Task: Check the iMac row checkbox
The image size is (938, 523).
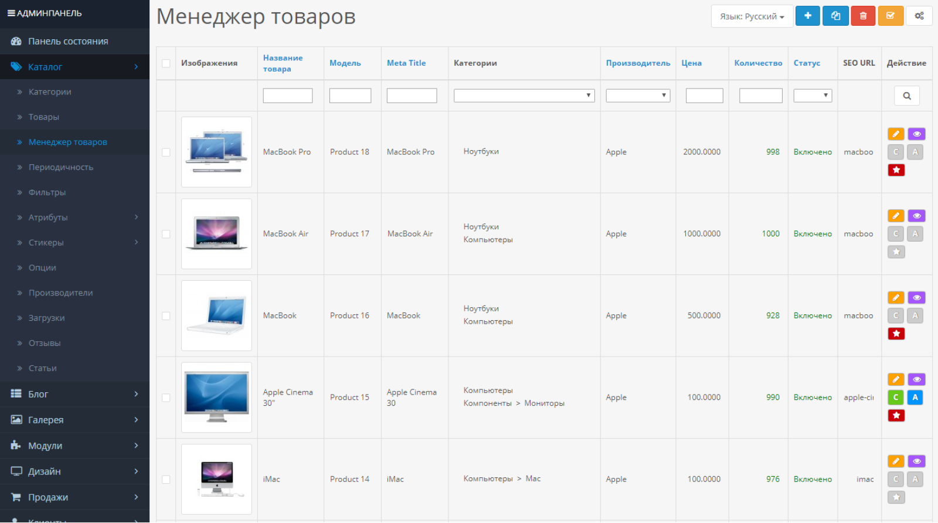Action: point(166,479)
